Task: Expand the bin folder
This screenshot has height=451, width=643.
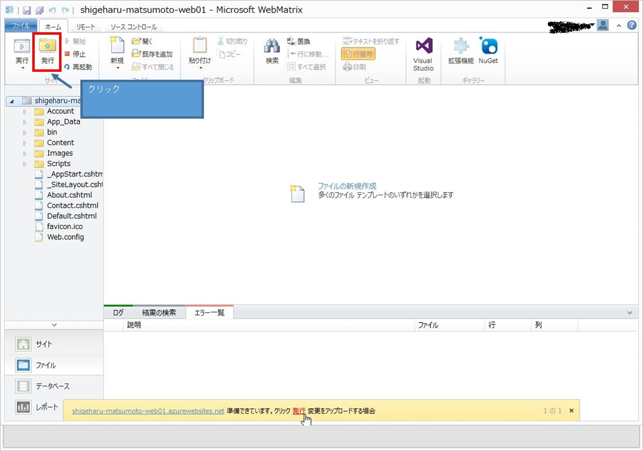Action: pos(24,133)
